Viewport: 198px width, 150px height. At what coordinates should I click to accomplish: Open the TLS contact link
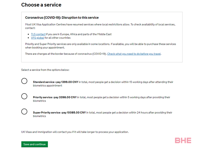[x=38, y=34]
